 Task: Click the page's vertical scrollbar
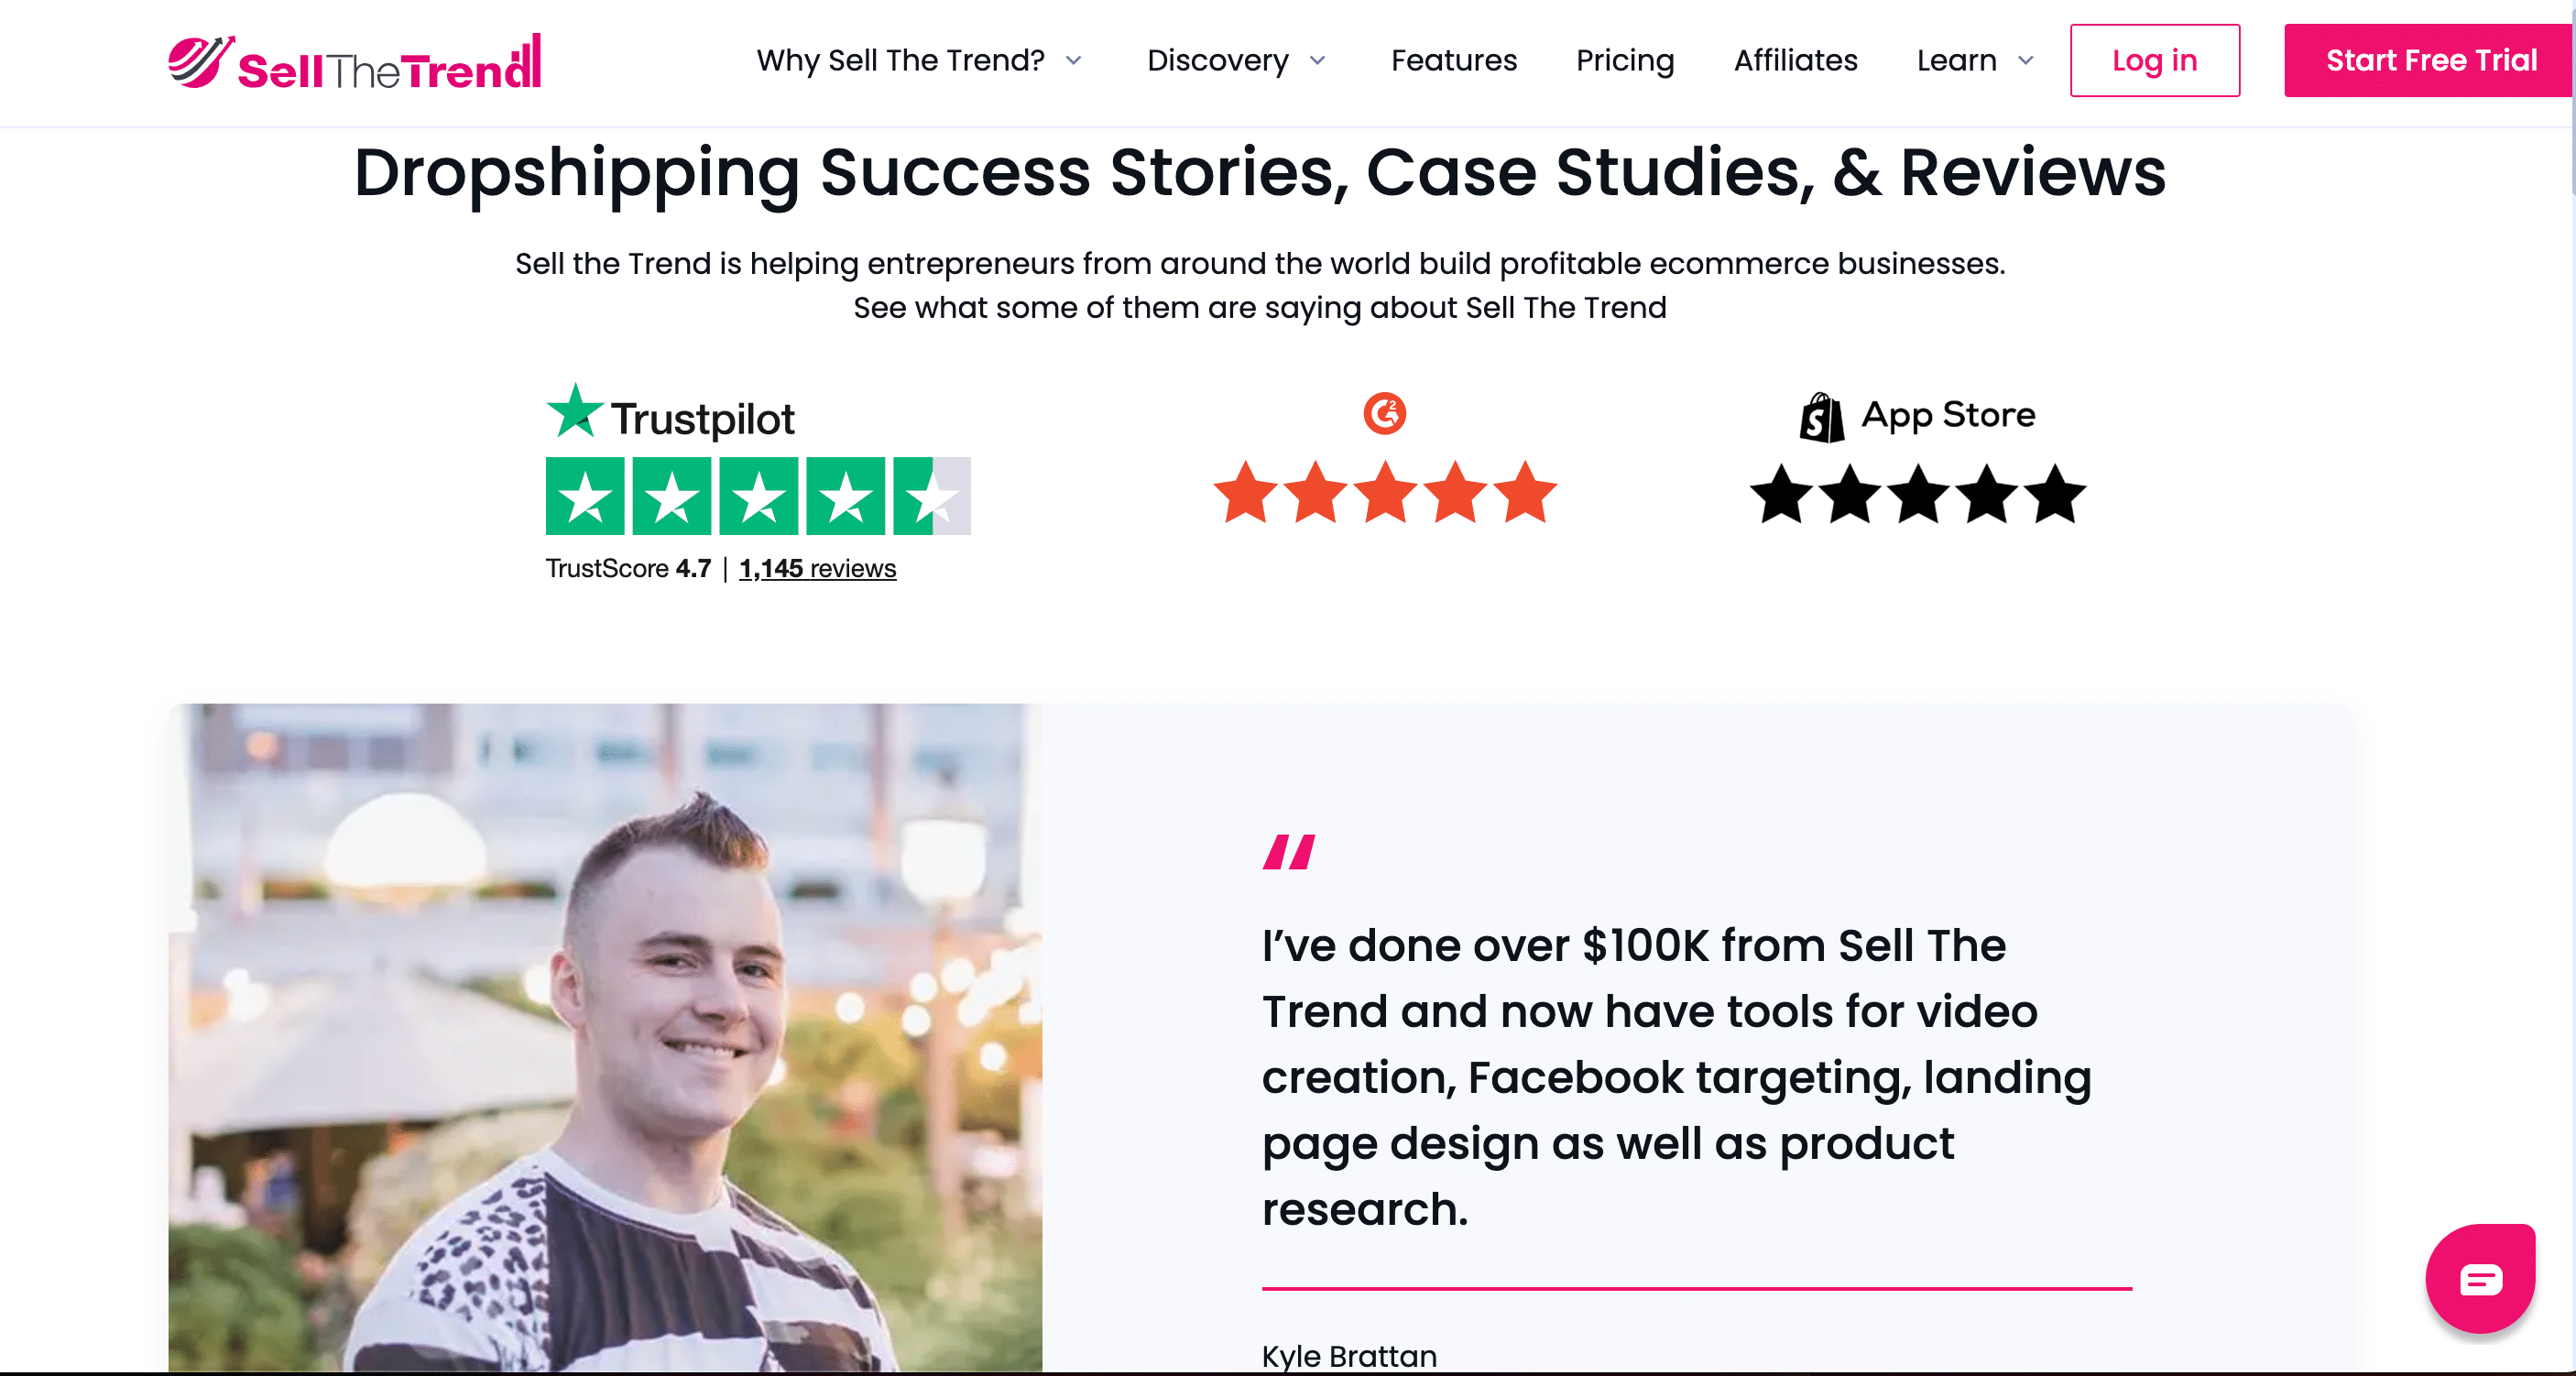click(x=2571, y=100)
